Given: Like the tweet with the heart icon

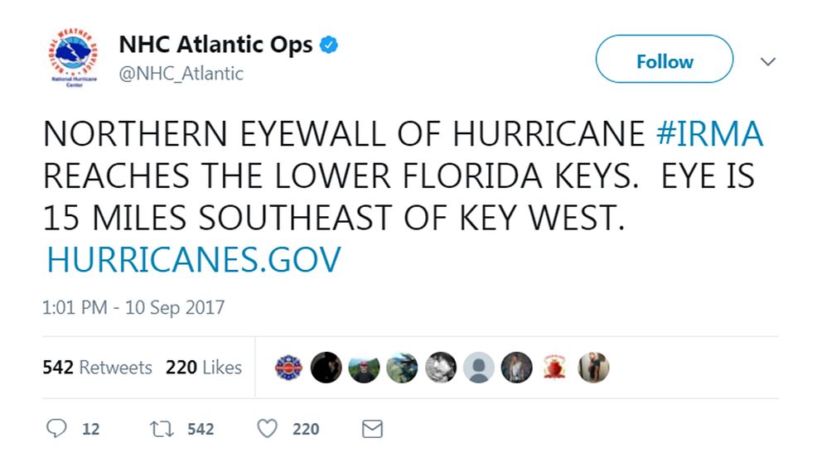Looking at the screenshot, I should pos(267,428).
